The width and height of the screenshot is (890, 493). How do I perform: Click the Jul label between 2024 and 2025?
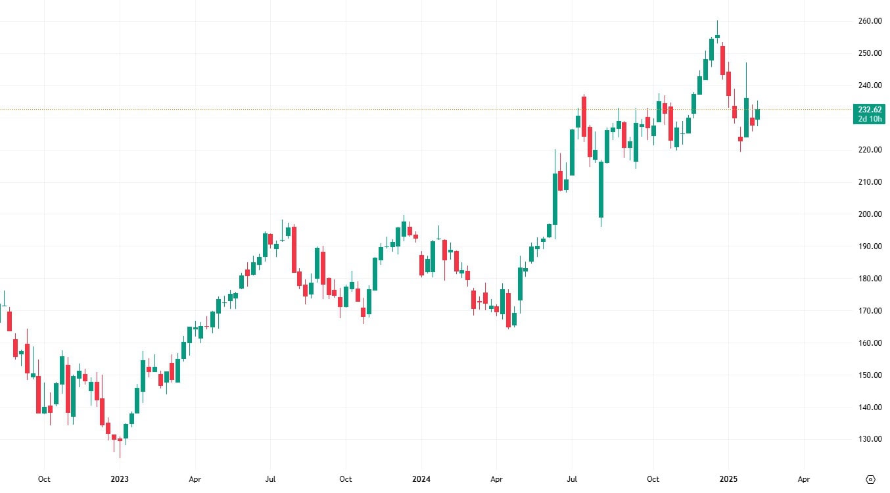tap(572, 480)
